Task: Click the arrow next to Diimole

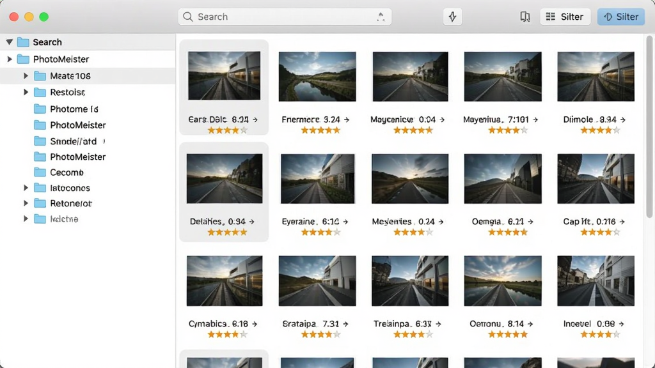Action: point(623,119)
